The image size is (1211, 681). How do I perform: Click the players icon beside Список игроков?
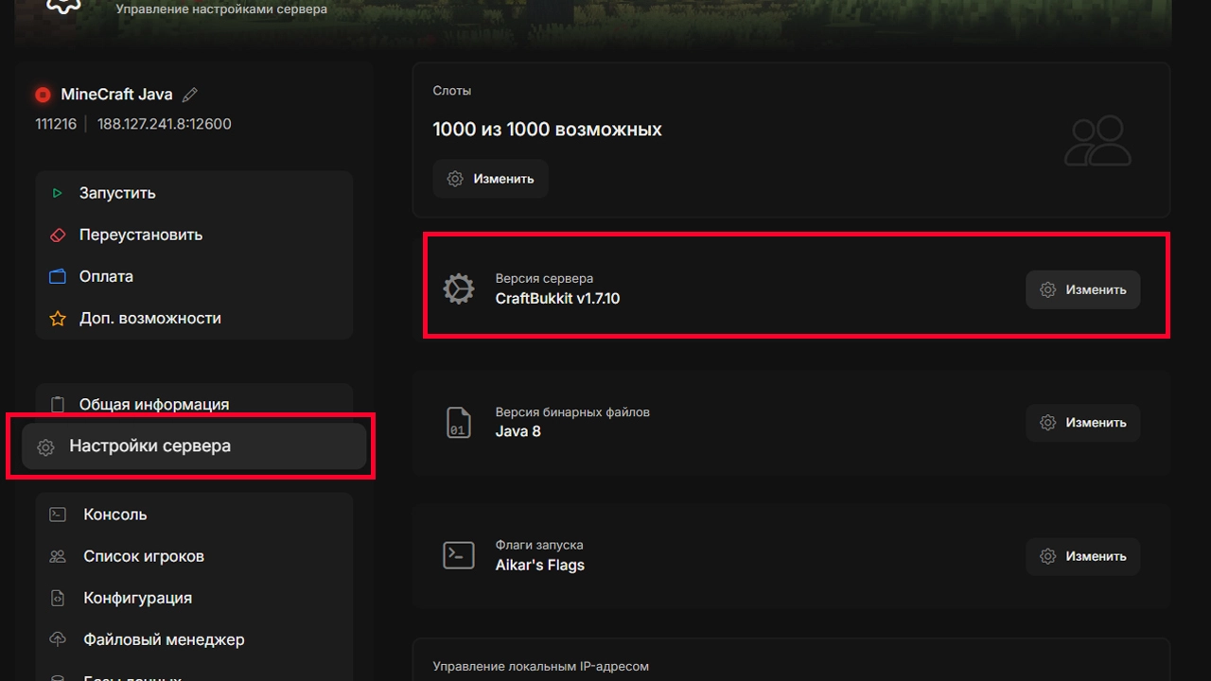tap(58, 556)
